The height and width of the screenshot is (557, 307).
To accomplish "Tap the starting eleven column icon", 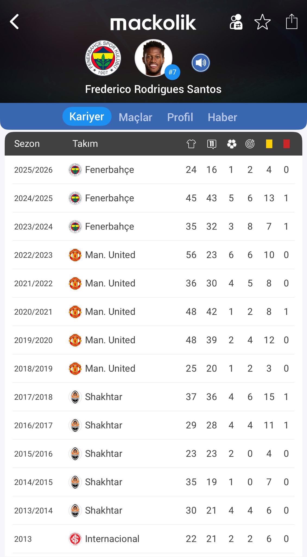I will tap(211, 144).
